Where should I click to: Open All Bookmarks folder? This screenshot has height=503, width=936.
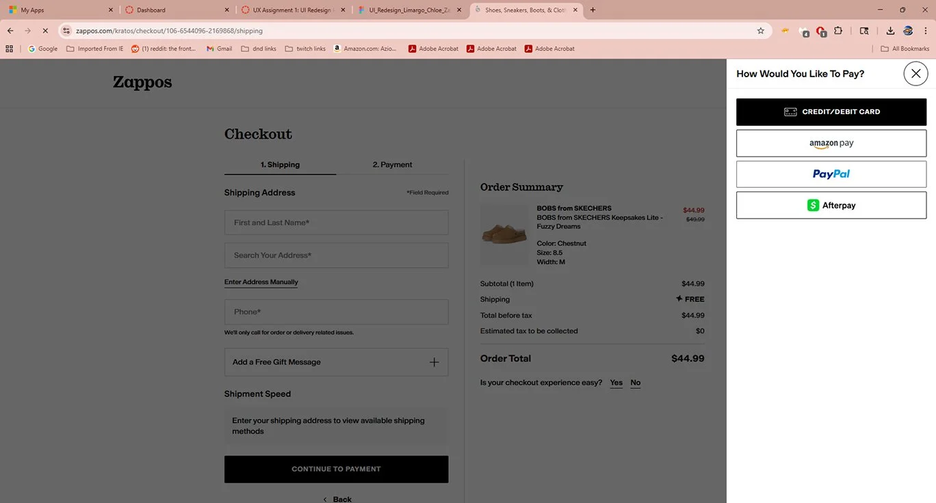click(x=905, y=49)
